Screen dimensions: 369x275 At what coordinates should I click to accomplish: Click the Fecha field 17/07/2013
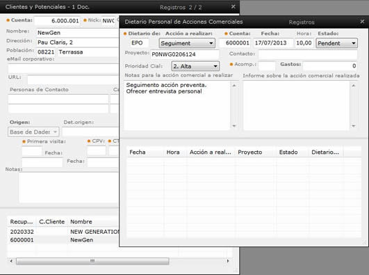[273, 43]
